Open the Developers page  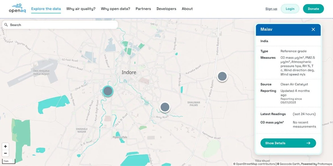pyautogui.click(x=166, y=9)
